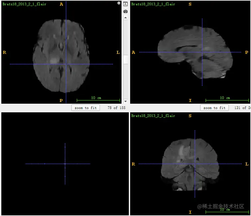Click the slice scrollbar up arrow

[x=126, y=18]
